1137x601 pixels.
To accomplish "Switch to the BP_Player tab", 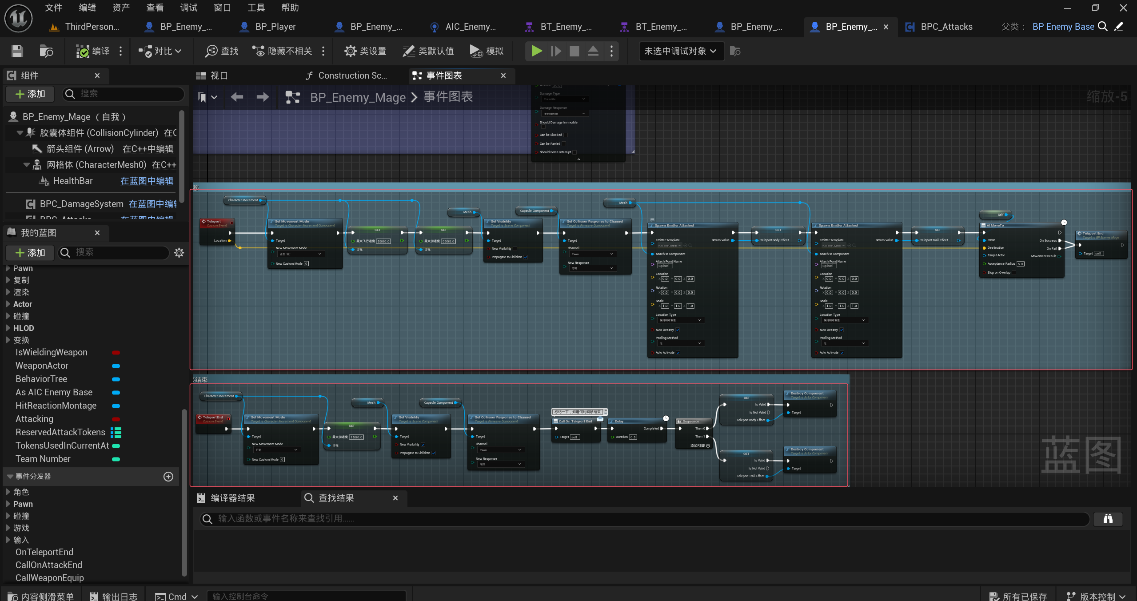I will [275, 27].
